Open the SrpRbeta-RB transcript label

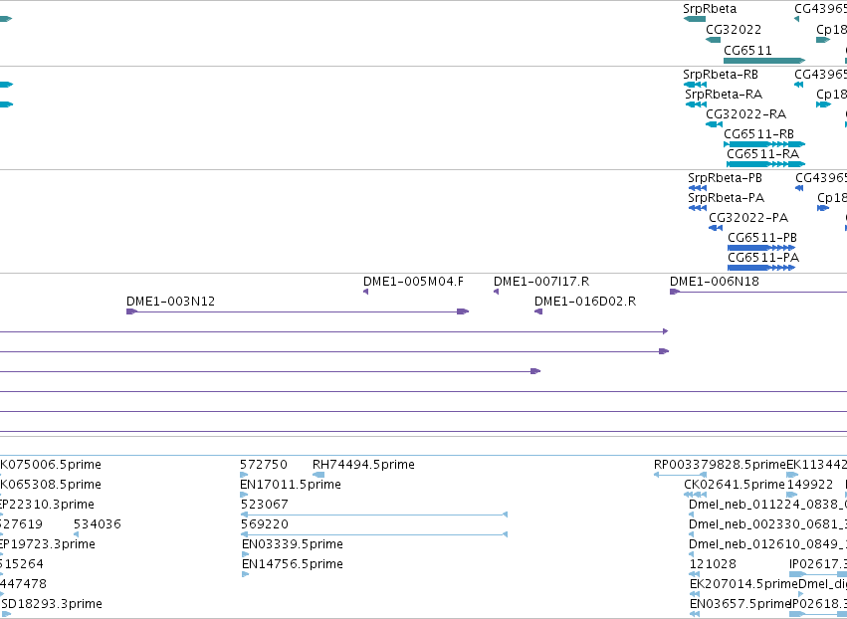pyautogui.click(x=720, y=75)
